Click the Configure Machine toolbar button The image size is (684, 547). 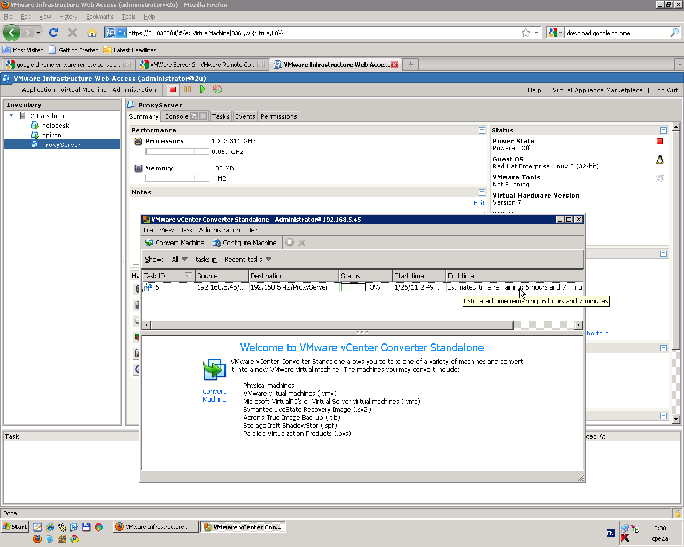(244, 243)
